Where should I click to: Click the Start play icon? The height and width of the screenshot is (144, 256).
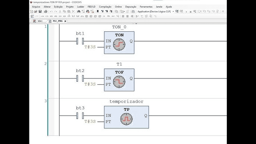(186, 12)
